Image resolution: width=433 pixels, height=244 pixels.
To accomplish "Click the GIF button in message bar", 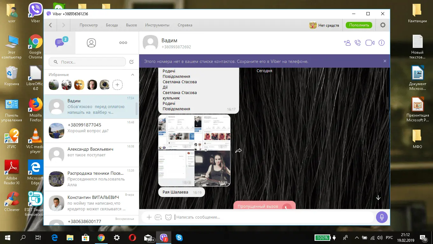I will [158, 217].
